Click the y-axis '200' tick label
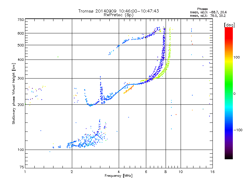 coord(21,105)
